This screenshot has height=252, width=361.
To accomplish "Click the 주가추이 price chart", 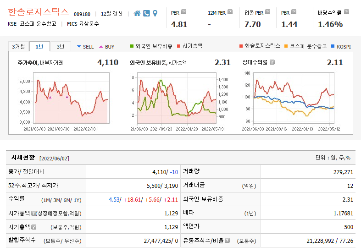I will 72,98.
